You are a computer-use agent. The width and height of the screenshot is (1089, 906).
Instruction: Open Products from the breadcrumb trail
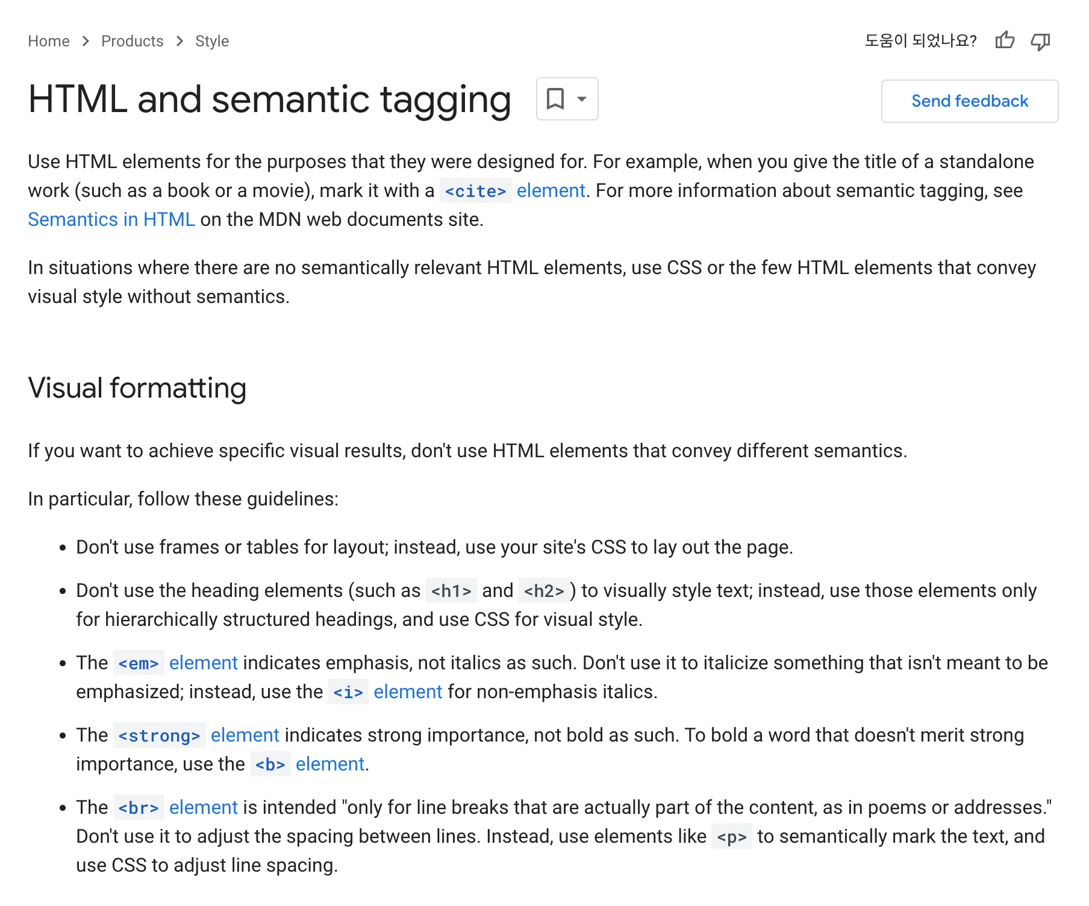pyautogui.click(x=133, y=41)
